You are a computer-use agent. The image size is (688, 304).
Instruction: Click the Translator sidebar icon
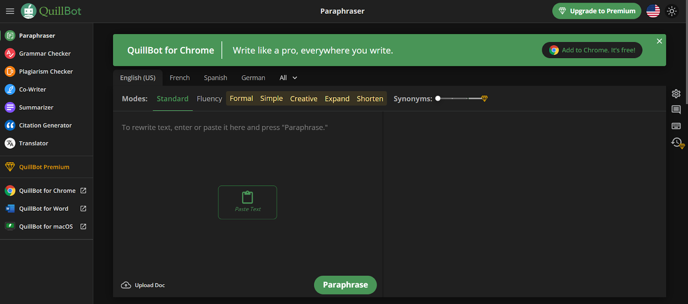pos(10,143)
